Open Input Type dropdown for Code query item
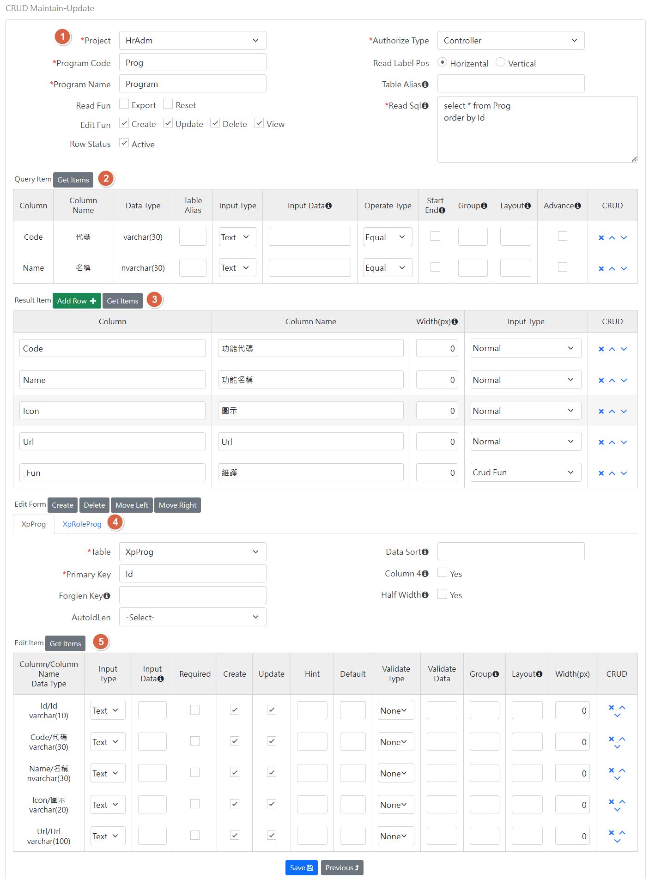 tap(237, 237)
